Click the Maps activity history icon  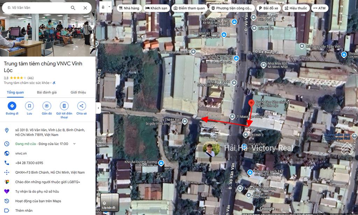7,201
